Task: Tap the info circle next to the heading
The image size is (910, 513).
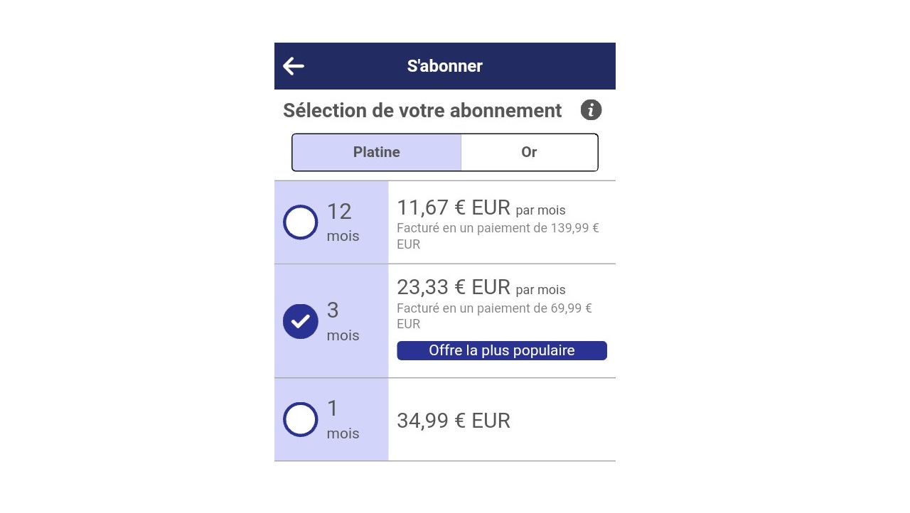Action: pos(591,109)
